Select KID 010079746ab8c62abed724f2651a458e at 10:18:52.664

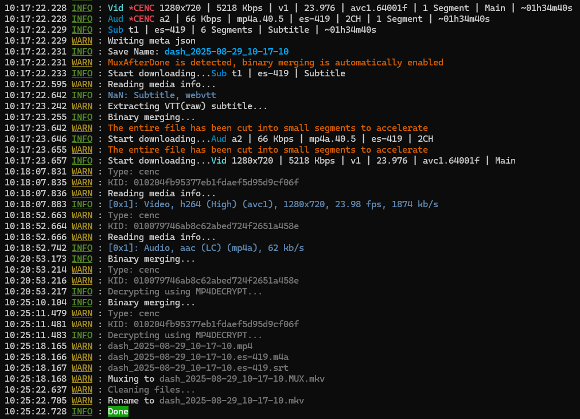(203, 226)
